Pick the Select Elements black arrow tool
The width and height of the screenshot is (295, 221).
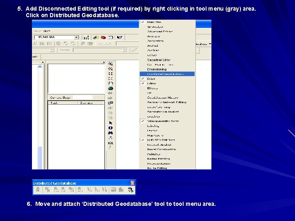[x=111, y=123]
